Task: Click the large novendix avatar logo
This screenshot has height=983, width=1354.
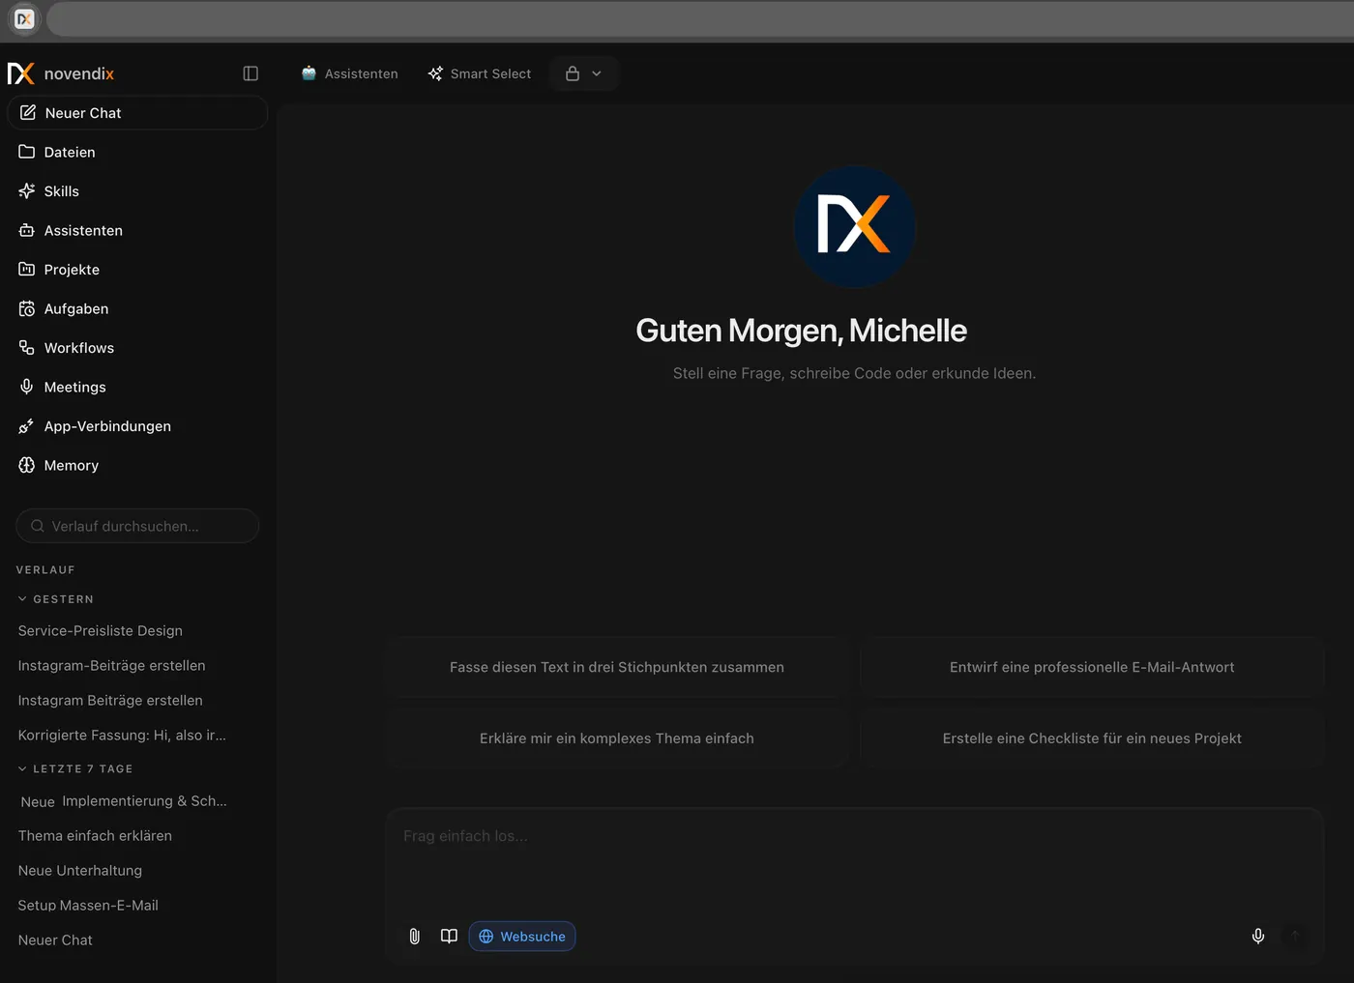Action: tap(855, 227)
